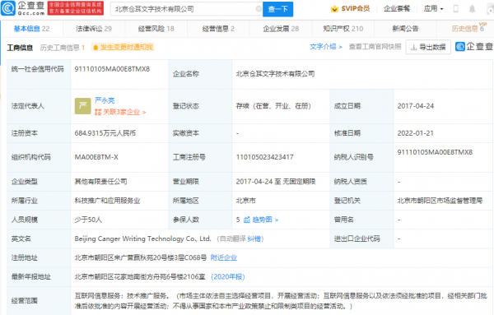Open 严永亮 legal representative profile
This screenshot has width=494, height=315.
point(105,100)
